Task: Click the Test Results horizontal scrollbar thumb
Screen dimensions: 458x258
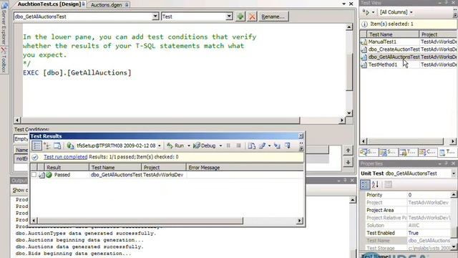Action: pyautogui.click(x=140, y=221)
